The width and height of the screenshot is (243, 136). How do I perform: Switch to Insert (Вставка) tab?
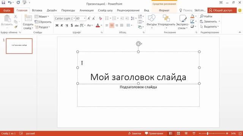click(37, 10)
